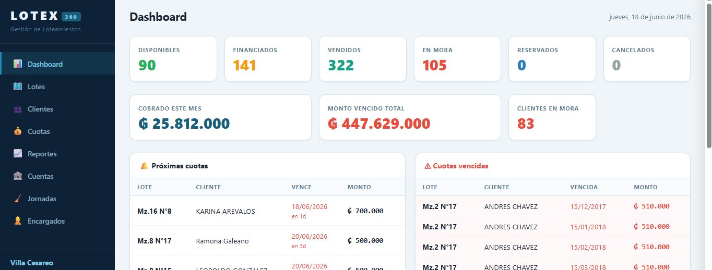This screenshot has width=712, height=270.
Task: Open the Cuentas page
Action: tap(57, 176)
